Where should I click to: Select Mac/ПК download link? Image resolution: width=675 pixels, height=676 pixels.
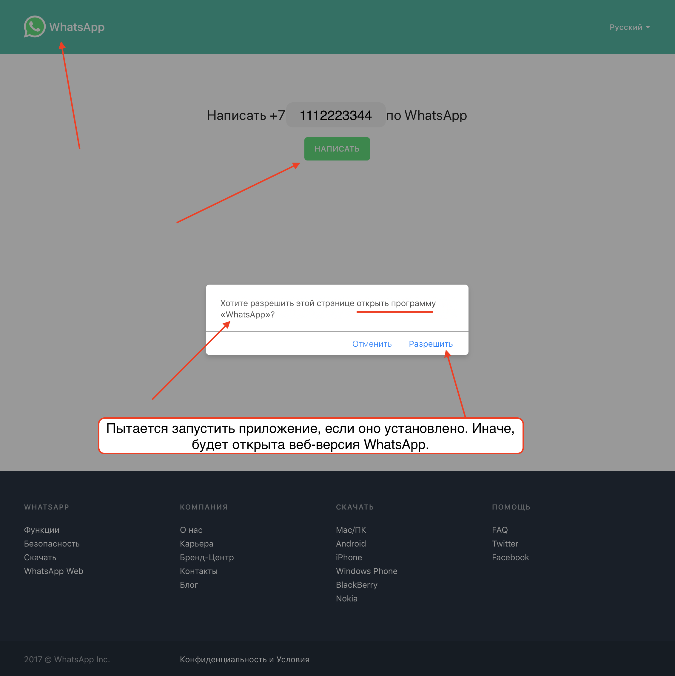click(351, 530)
